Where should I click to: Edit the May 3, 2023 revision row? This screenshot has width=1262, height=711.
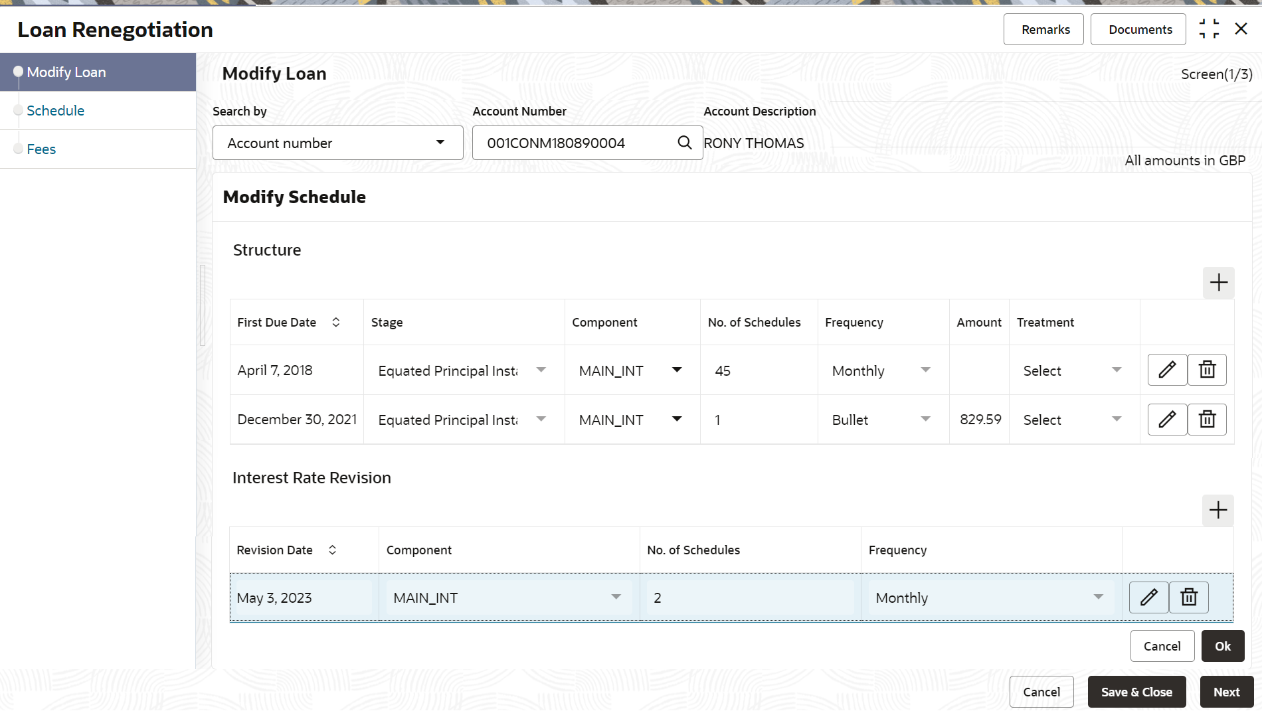(1148, 597)
